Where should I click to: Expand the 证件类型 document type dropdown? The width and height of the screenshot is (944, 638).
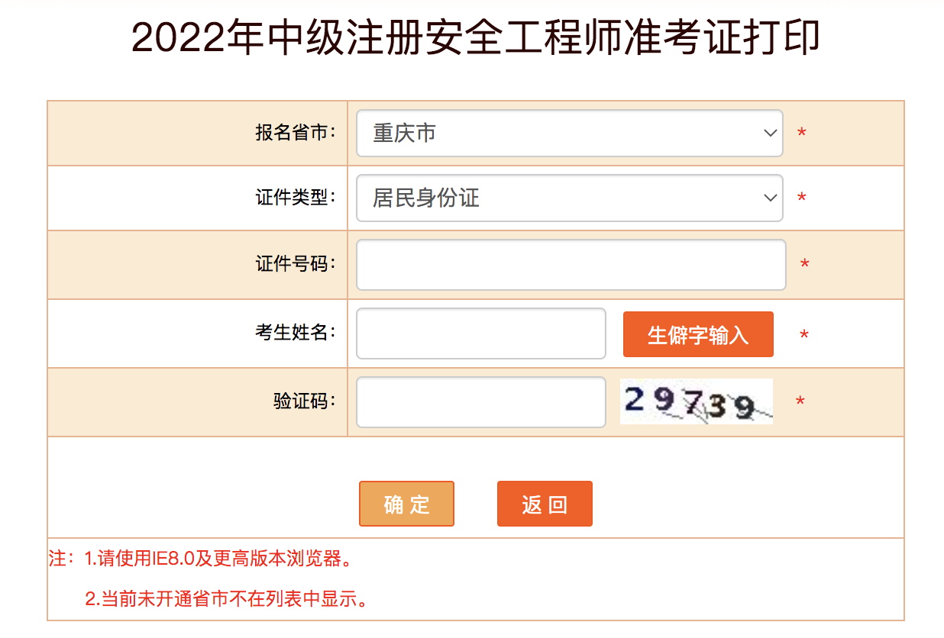pos(569,198)
